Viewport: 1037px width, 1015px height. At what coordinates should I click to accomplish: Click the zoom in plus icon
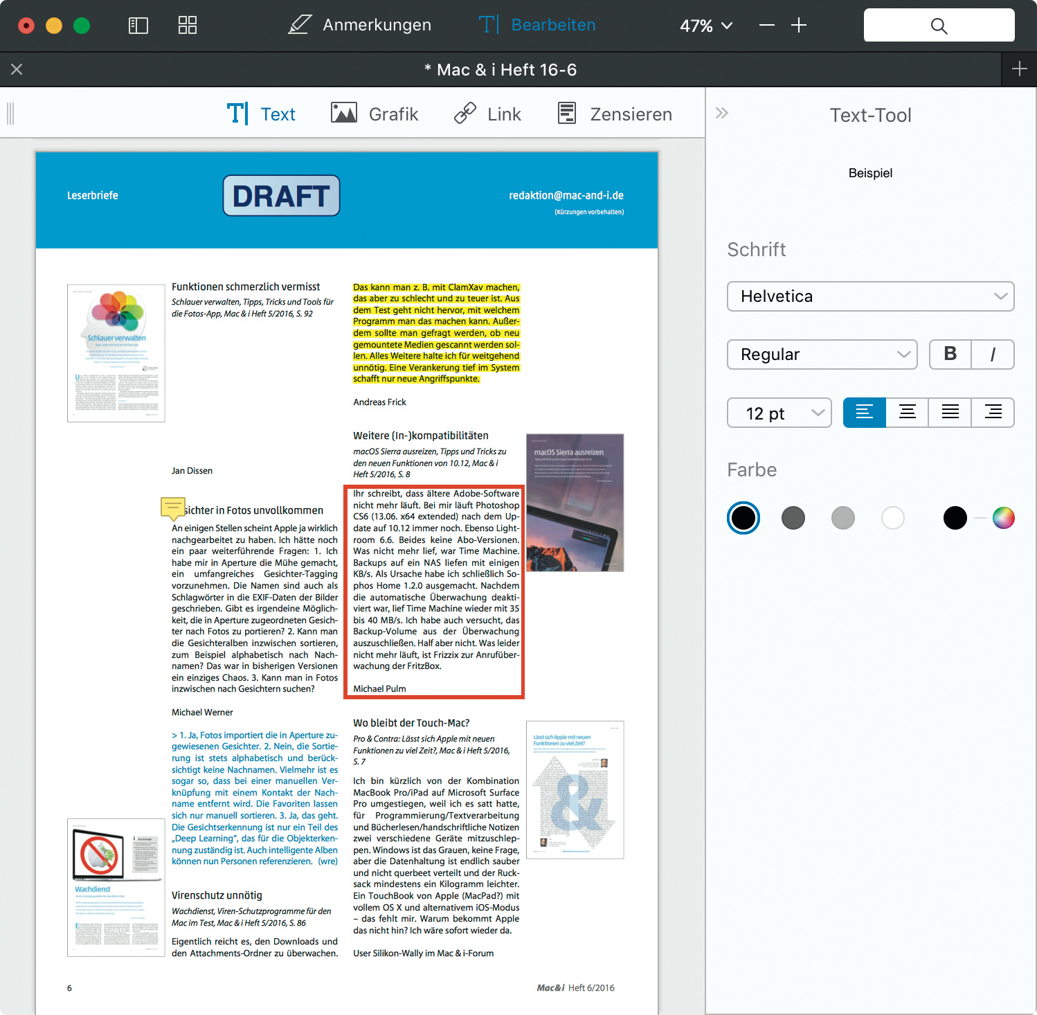coord(799,26)
